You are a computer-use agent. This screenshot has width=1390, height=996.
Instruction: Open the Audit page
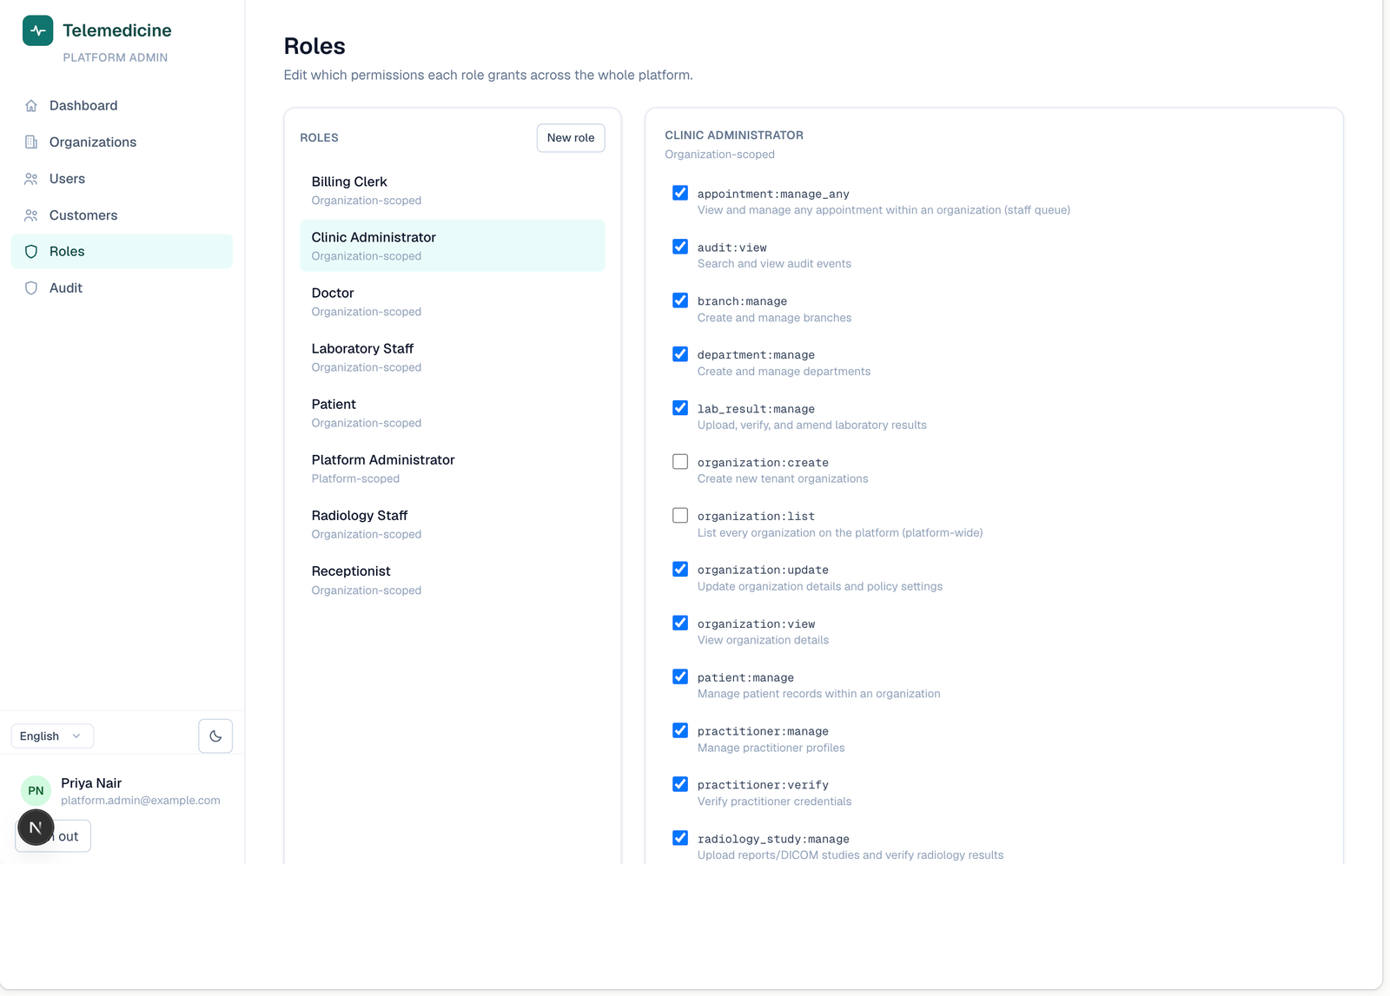122,288
